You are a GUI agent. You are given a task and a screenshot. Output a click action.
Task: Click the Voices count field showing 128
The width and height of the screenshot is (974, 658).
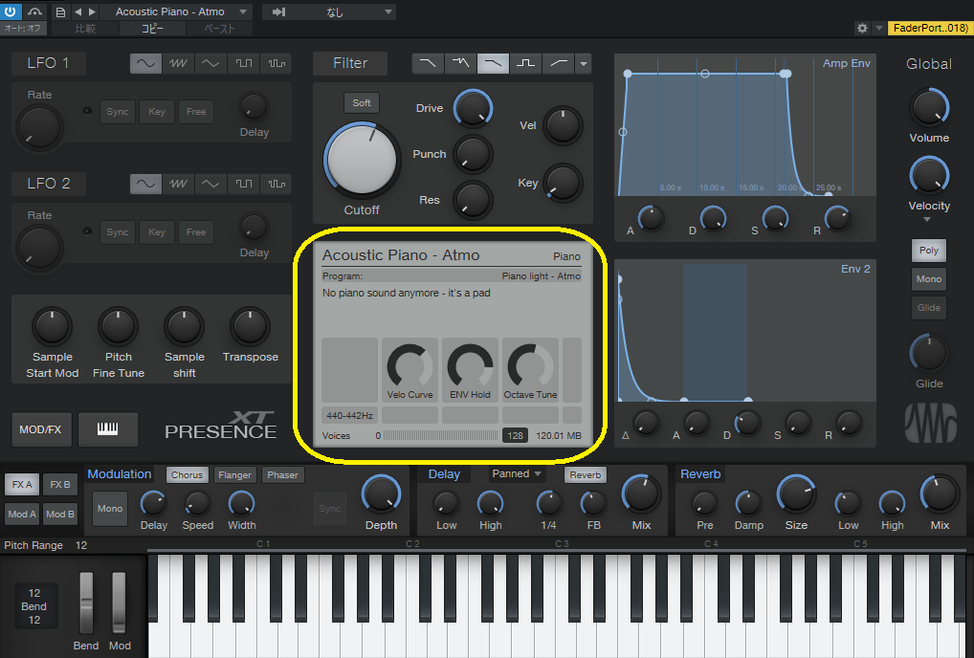pos(515,435)
